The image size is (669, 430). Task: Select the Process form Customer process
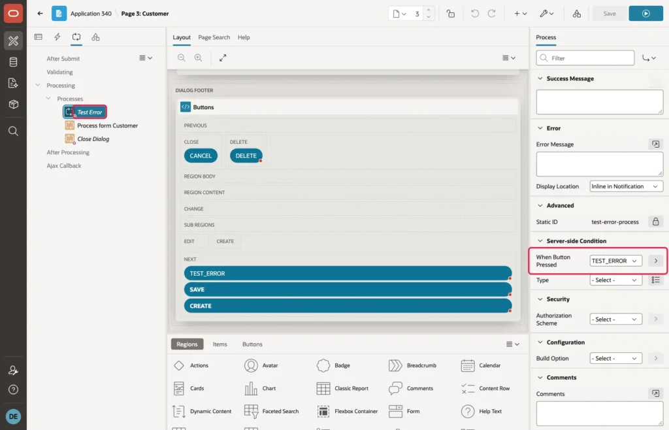[x=107, y=126]
